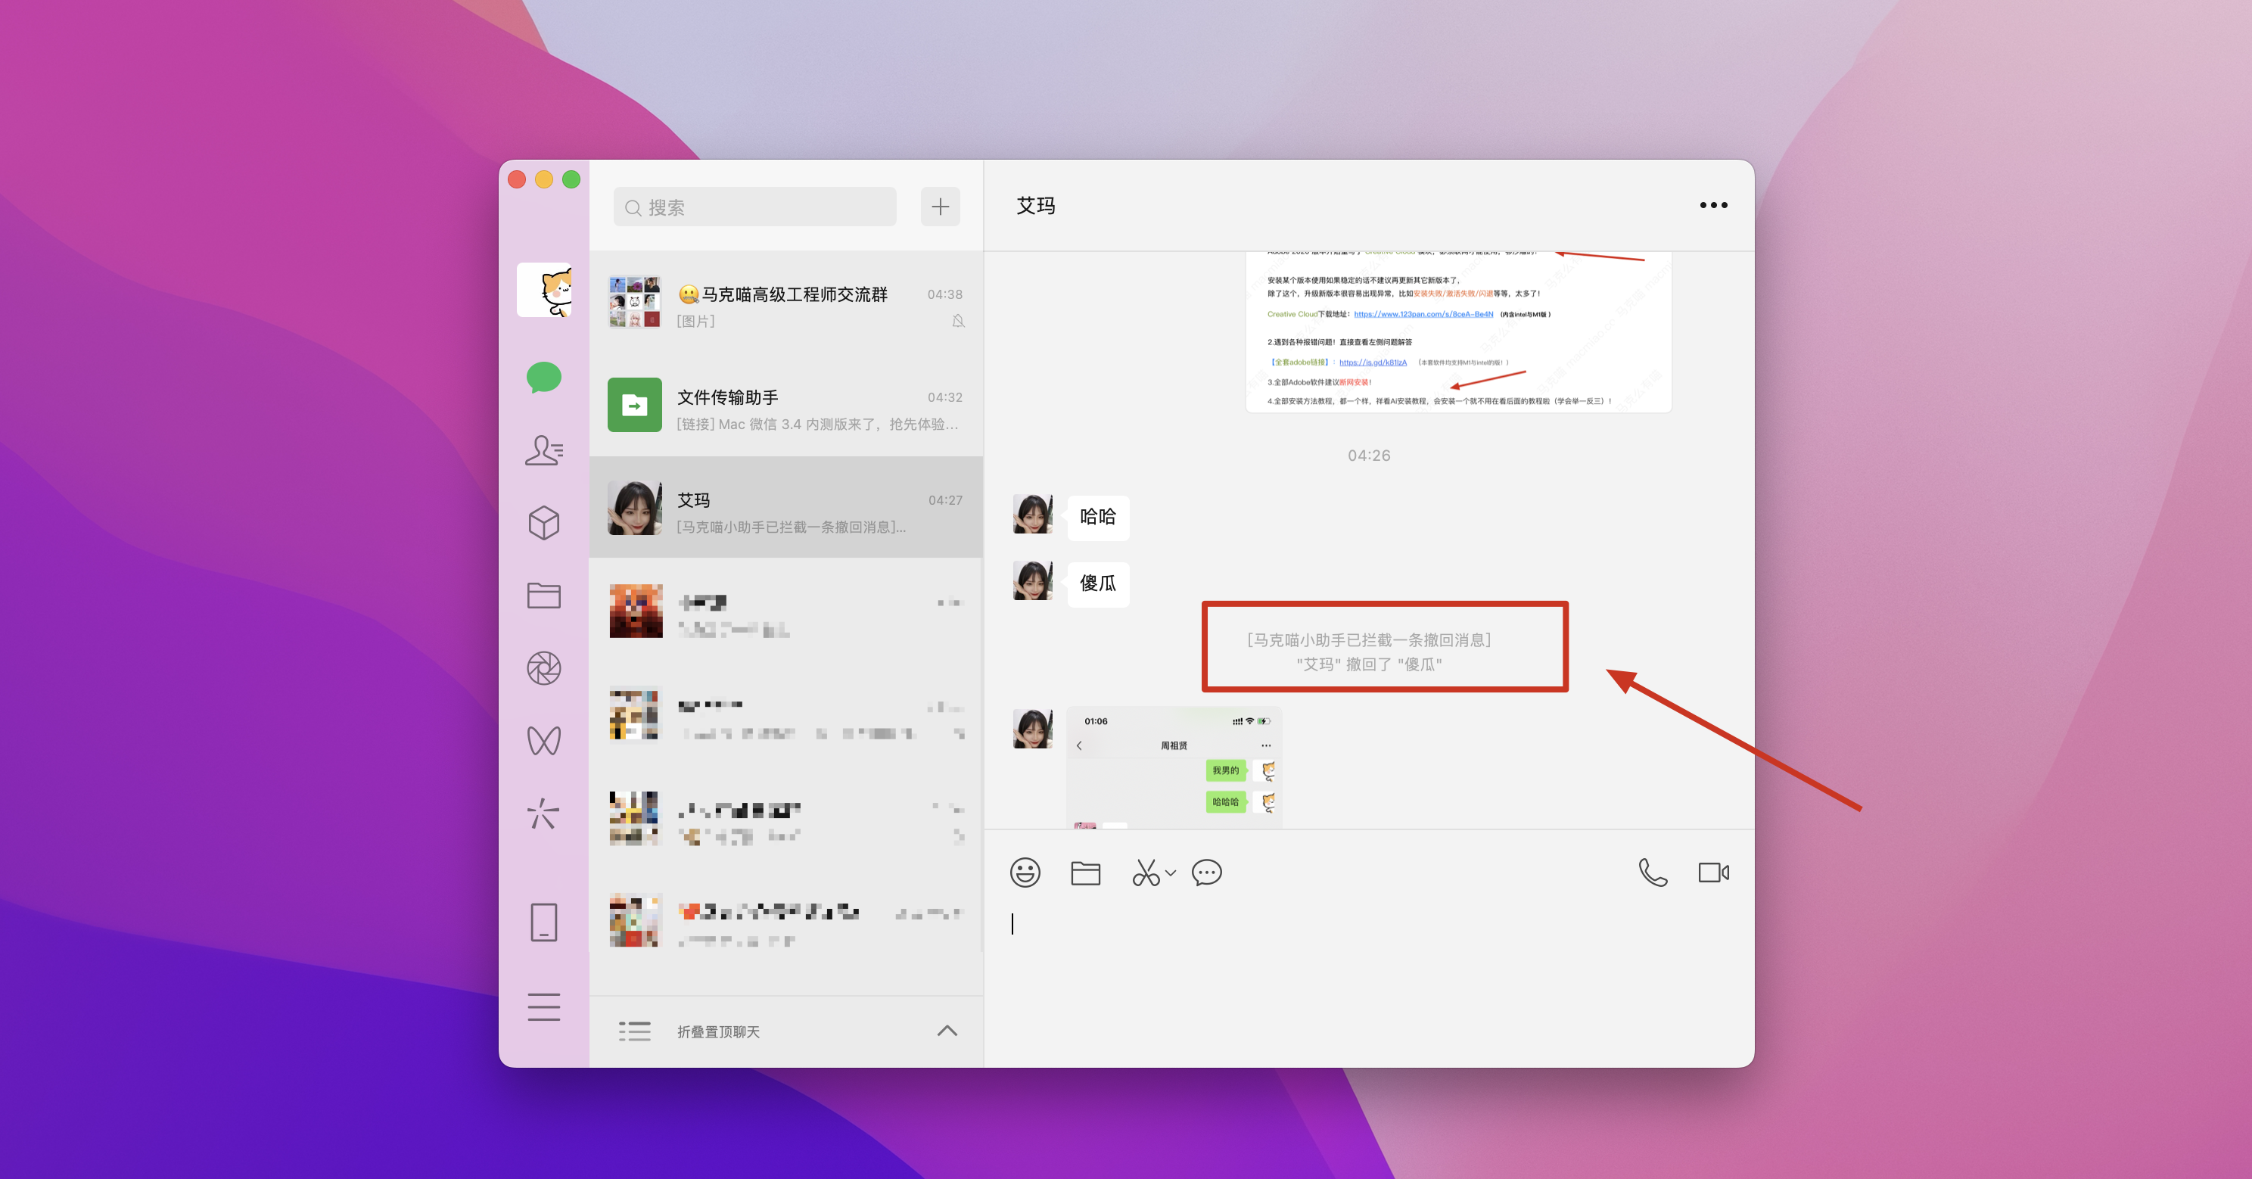Collapse pinned chats with the chevron
Screen dimensions: 2252x1179
tap(947, 1031)
